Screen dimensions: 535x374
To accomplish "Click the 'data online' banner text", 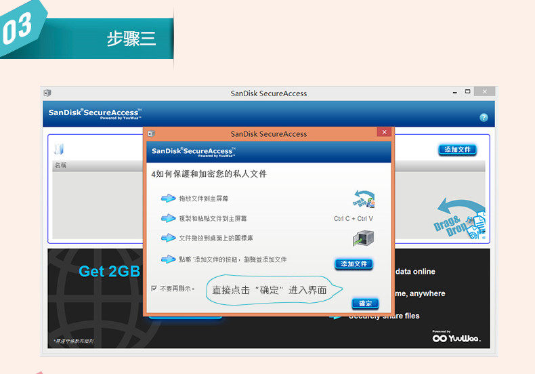I will (x=415, y=272).
